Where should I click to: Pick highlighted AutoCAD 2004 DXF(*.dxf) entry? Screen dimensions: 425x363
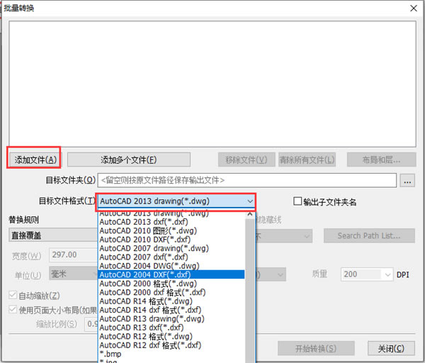(x=171, y=274)
